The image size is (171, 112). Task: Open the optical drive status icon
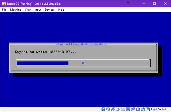tap(108, 109)
